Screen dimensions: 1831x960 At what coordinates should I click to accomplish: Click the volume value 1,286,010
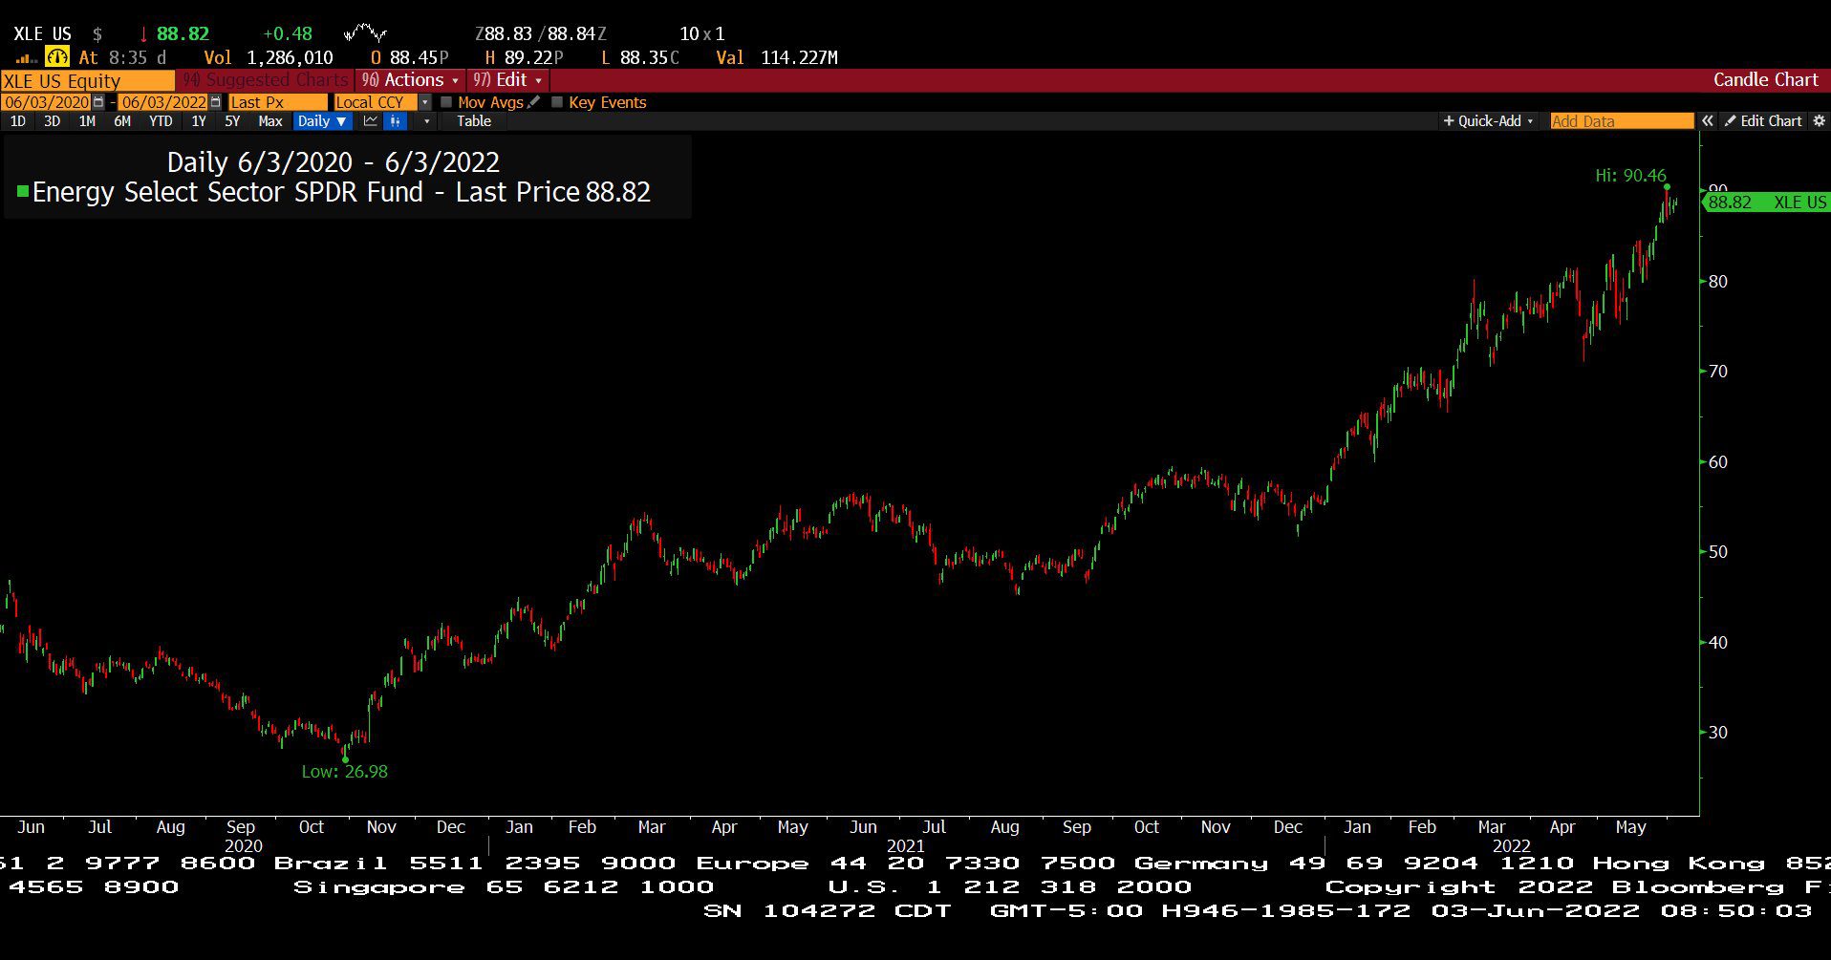pos(290,58)
